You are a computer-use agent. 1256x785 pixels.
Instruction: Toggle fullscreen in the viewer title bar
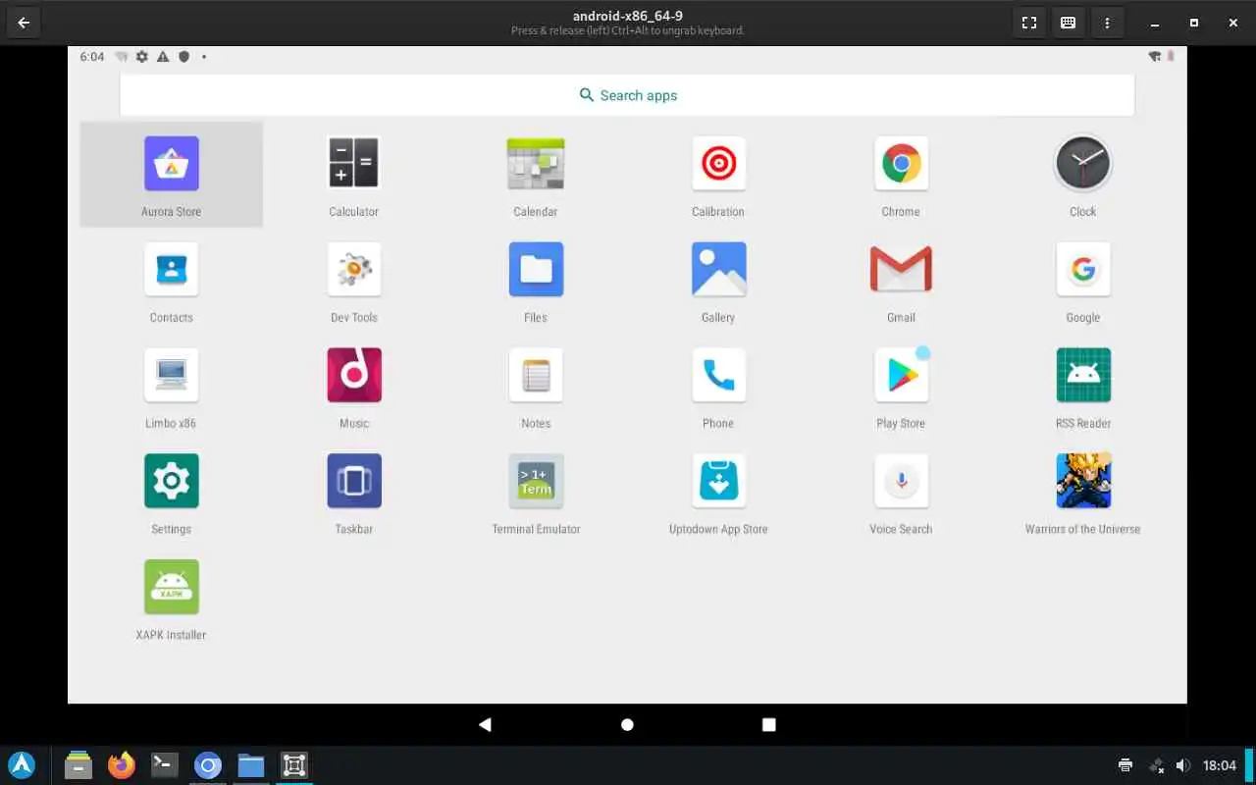click(1029, 23)
